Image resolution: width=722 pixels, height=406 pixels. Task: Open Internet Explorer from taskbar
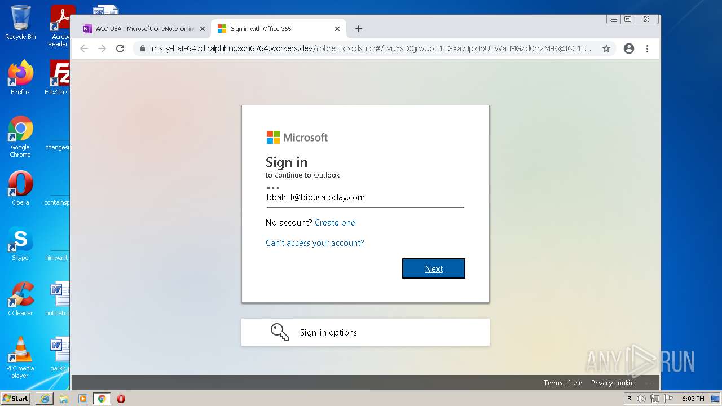click(x=45, y=399)
